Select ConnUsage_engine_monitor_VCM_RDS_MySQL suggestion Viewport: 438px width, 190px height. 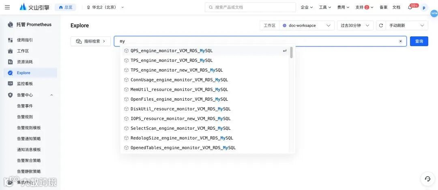pos(206,80)
